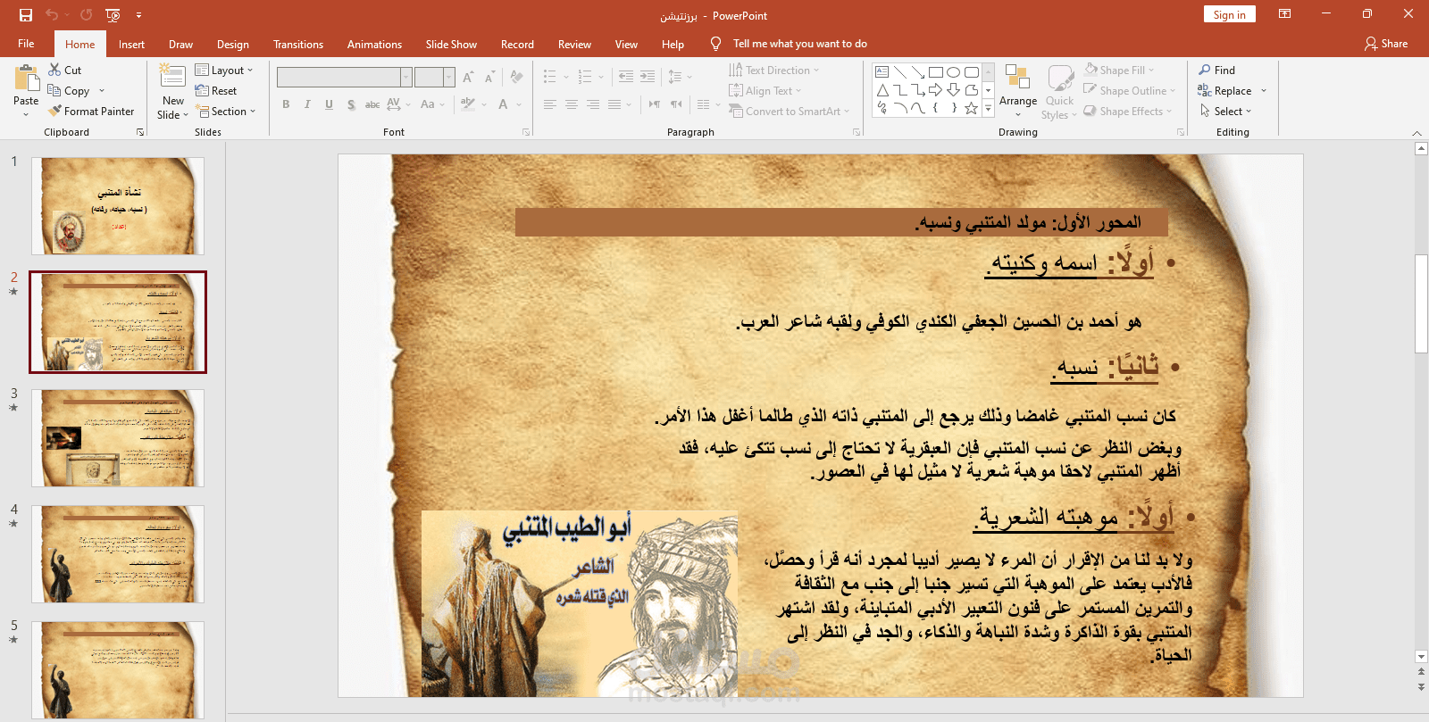Switch to the Slide Show tab
This screenshot has height=722, width=1429.
(451, 44)
